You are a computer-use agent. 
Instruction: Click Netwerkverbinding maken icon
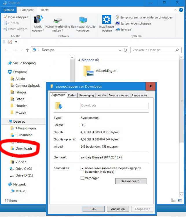(x=58, y=21)
